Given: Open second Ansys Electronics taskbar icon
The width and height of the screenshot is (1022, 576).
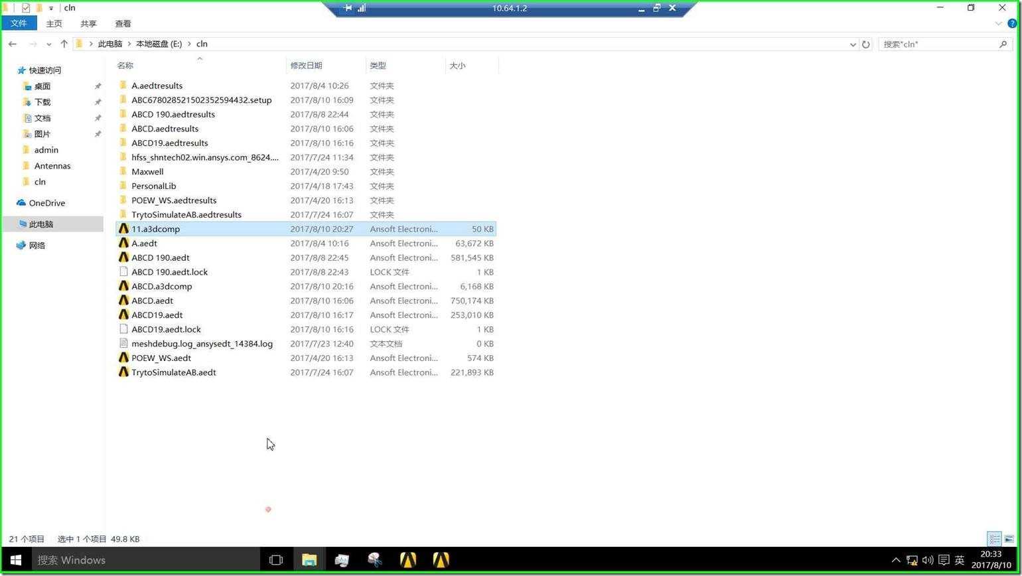Looking at the screenshot, I should click(441, 560).
